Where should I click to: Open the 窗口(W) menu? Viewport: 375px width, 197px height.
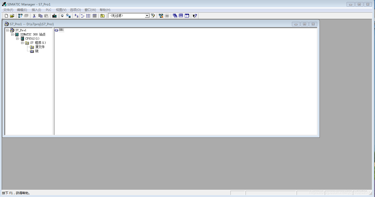coord(90,10)
